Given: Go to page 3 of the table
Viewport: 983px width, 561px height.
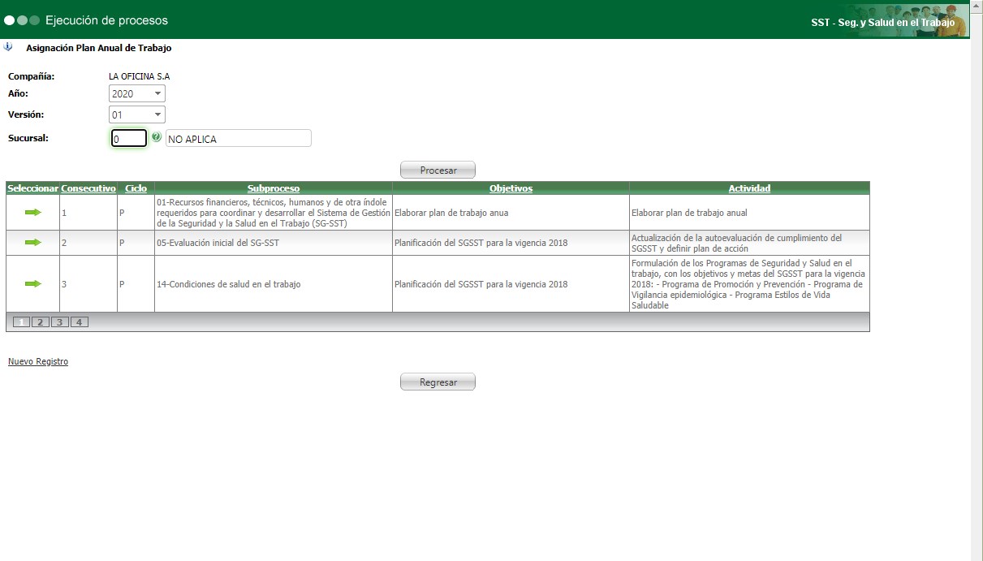Looking at the screenshot, I should [x=60, y=322].
